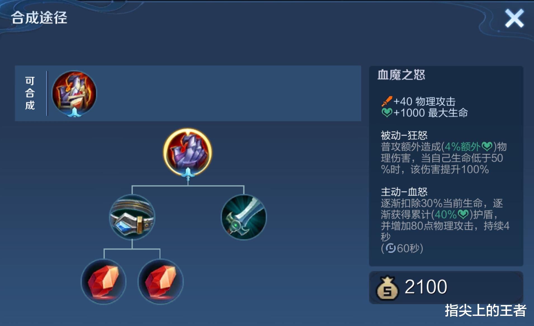Click the 指尖上的王者 watermark text
Screen dimensions: 534x326
486,311
